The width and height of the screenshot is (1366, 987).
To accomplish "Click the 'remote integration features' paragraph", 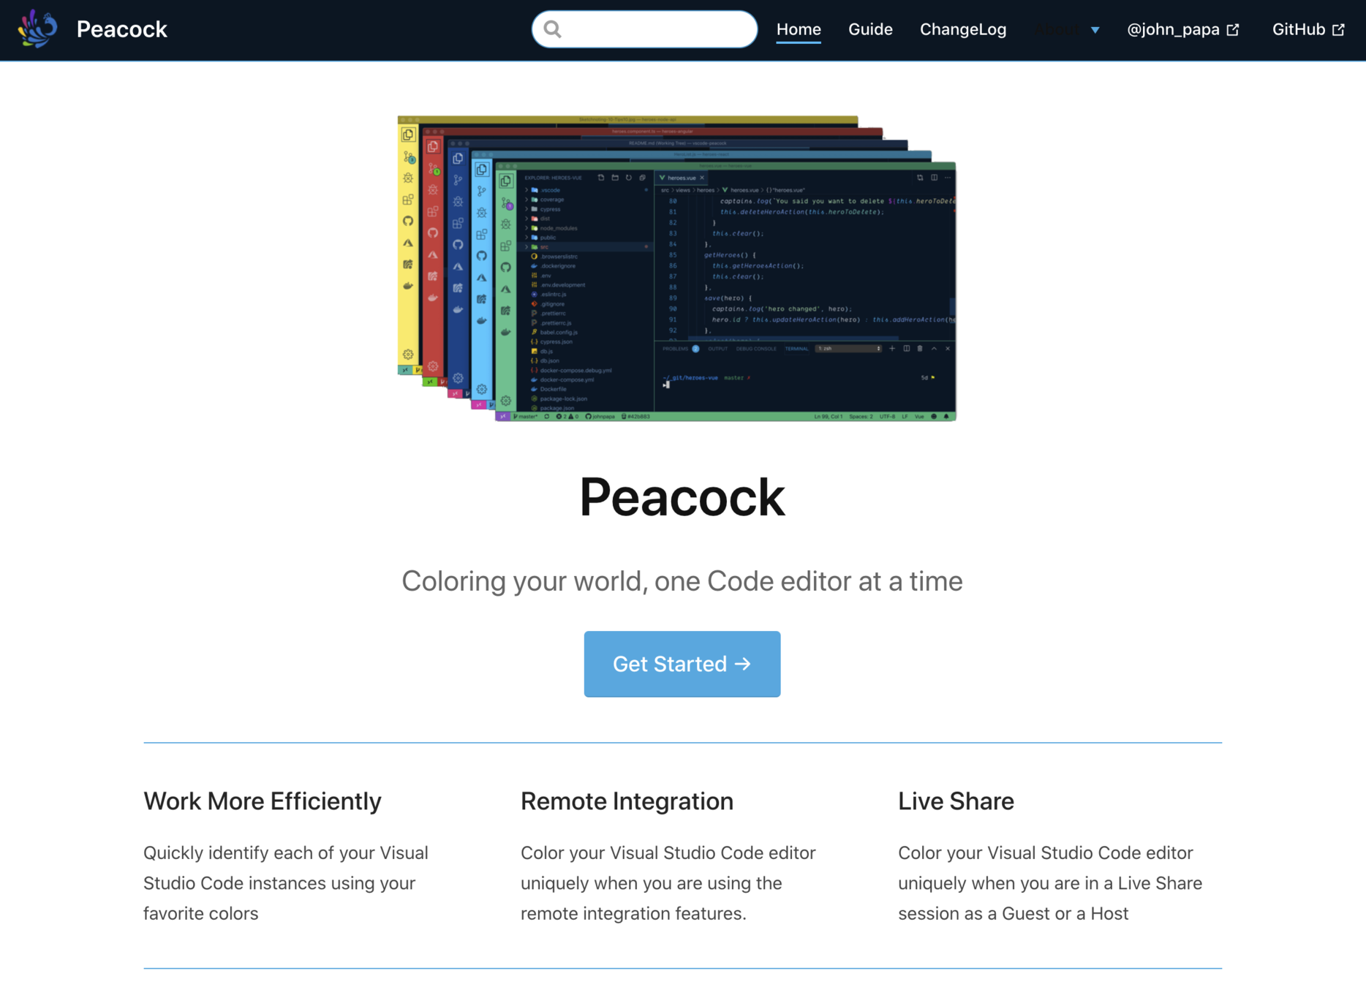I will point(668,883).
